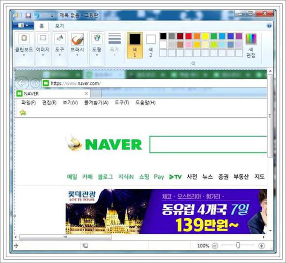
Task: Click the Naver search input box
Action: click(x=208, y=144)
